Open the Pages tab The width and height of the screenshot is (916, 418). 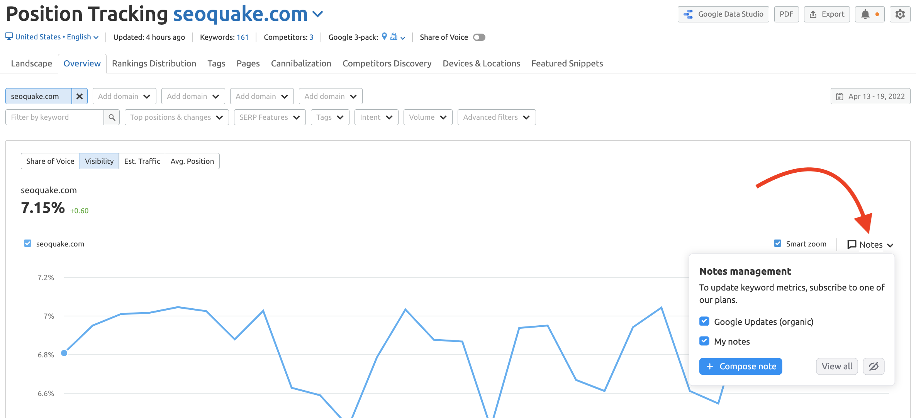(x=248, y=63)
